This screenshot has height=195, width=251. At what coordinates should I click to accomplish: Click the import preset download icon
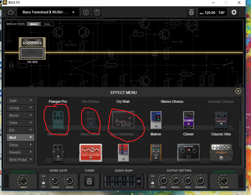pyautogui.click(x=86, y=12)
